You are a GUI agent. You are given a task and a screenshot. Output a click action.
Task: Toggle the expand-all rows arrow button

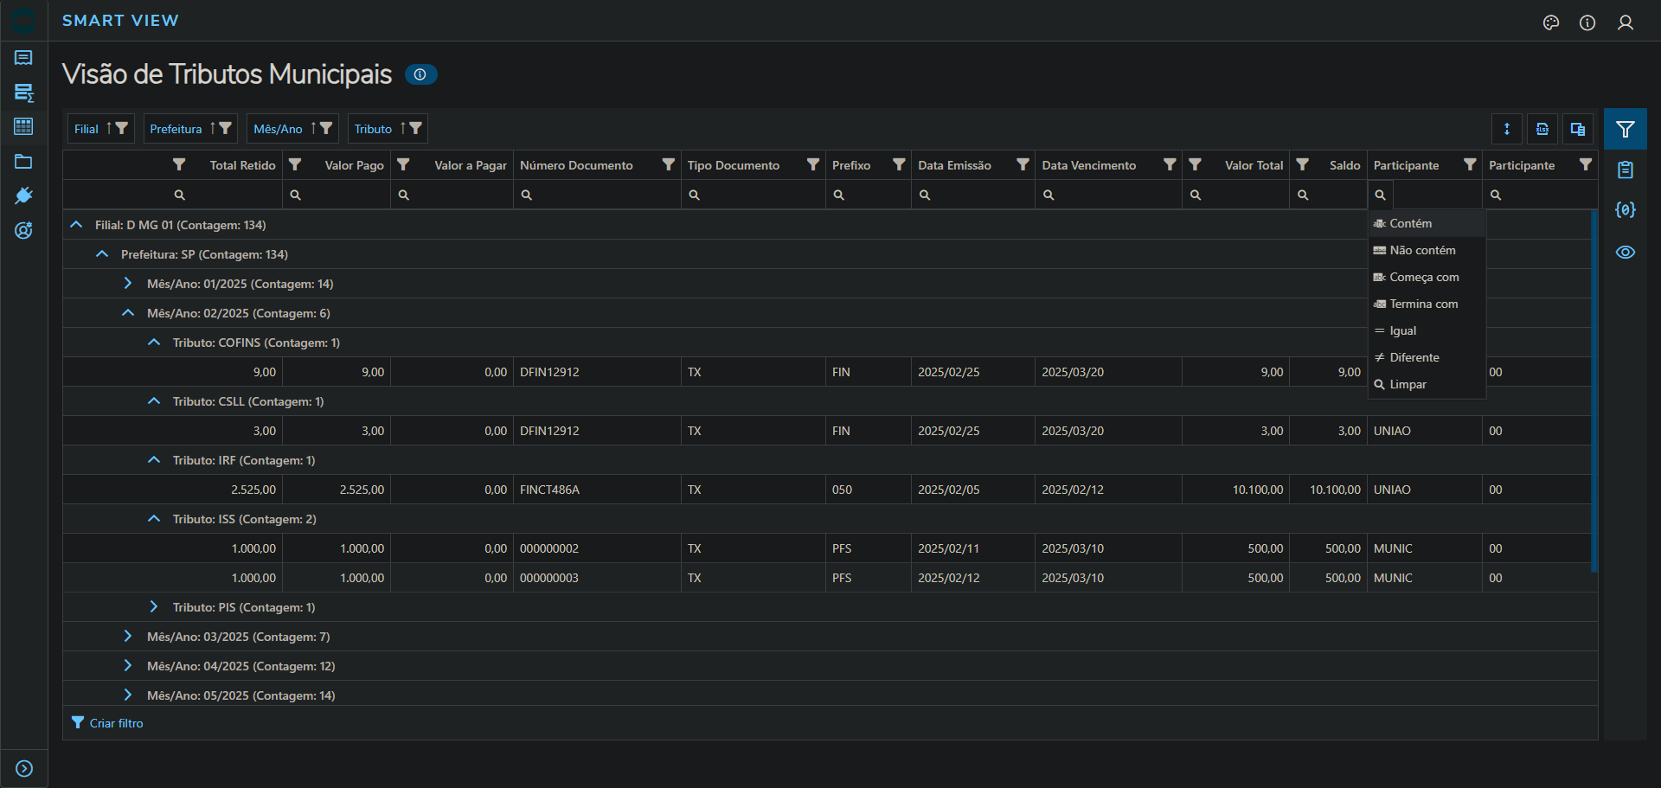[1507, 129]
